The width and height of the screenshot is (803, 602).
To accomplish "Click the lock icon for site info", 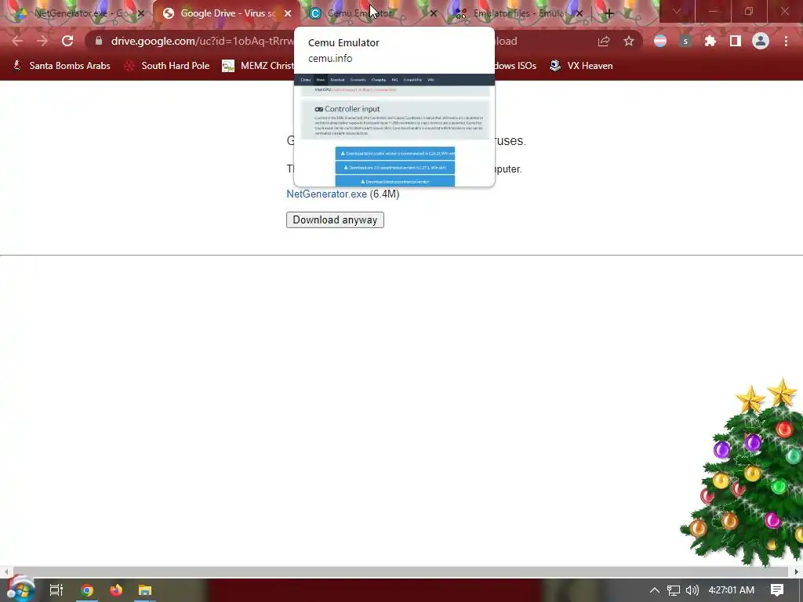I will point(99,41).
